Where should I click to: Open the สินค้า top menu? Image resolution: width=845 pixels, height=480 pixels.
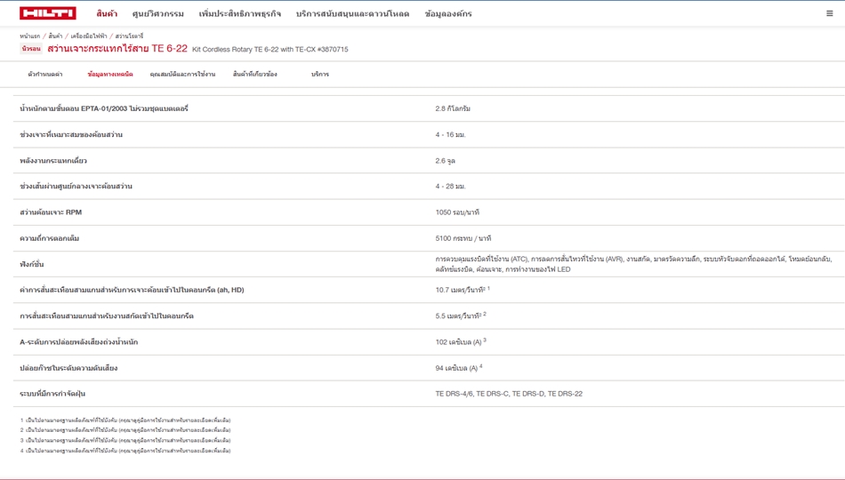coord(107,13)
